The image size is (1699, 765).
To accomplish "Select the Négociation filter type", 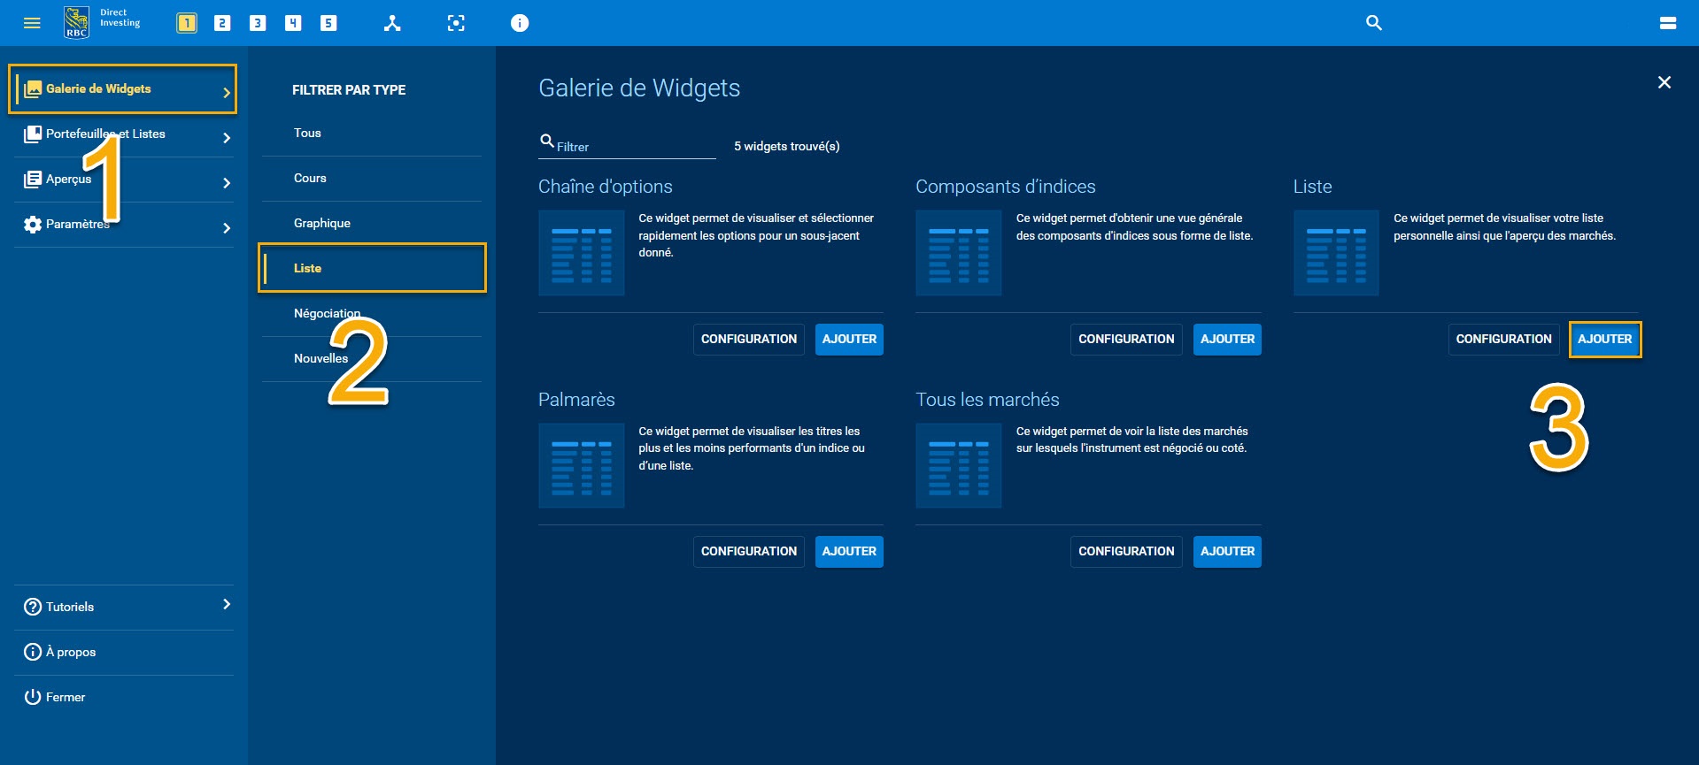I will (x=327, y=314).
